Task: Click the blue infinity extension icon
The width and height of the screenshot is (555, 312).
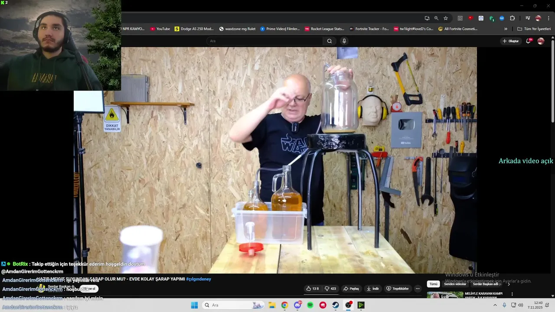Action: [502, 18]
